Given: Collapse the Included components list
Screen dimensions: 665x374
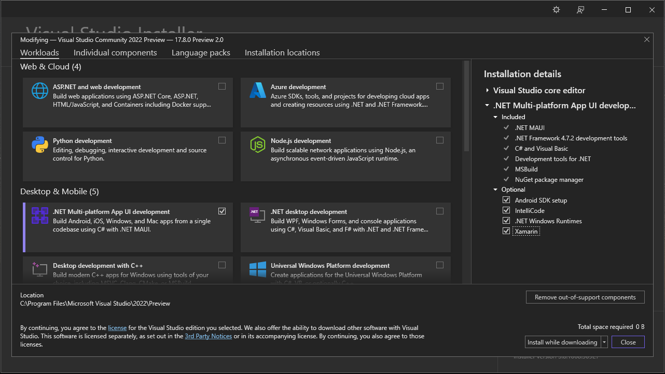Looking at the screenshot, I should tap(496, 117).
